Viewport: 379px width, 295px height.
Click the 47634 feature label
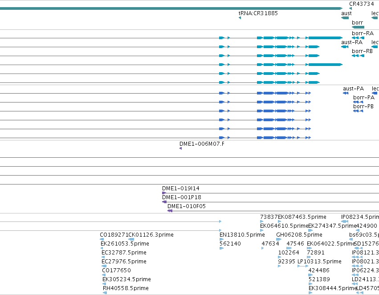270,243
